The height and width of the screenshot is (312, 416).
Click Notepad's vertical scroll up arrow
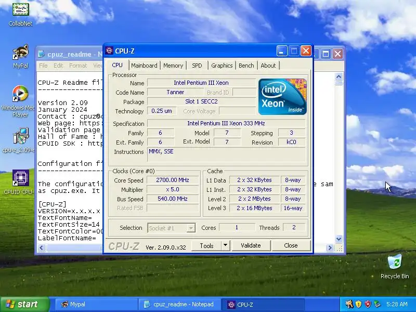coord(339,77)
